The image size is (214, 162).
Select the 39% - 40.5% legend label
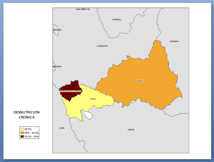click(x=31, y=133)
